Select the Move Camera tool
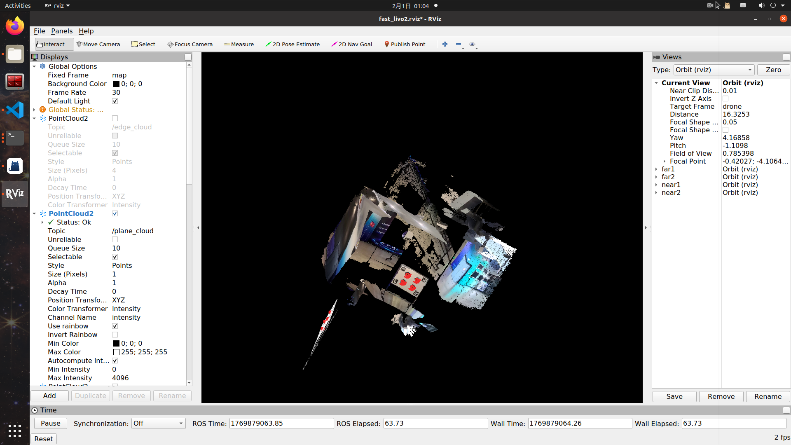 [x=98, y=44]
